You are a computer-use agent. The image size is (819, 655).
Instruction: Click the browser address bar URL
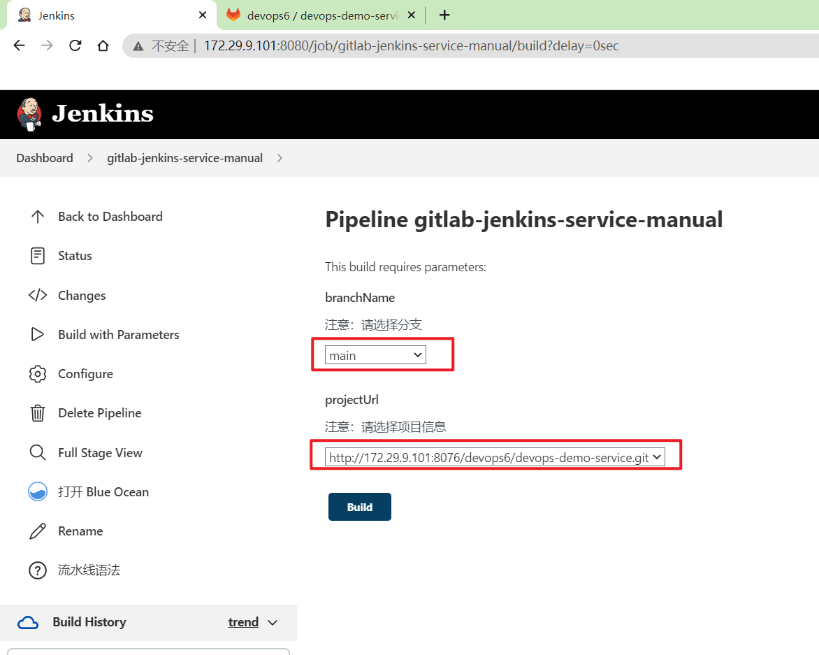[411, 46]
